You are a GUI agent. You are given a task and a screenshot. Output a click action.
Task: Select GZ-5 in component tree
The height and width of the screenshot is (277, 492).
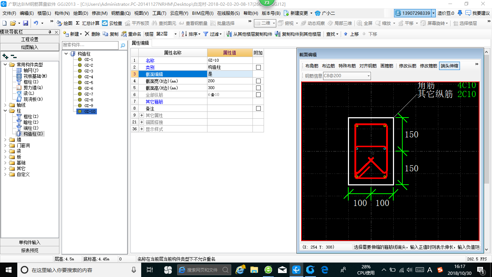pyautogui.click(x=89, y=83)
